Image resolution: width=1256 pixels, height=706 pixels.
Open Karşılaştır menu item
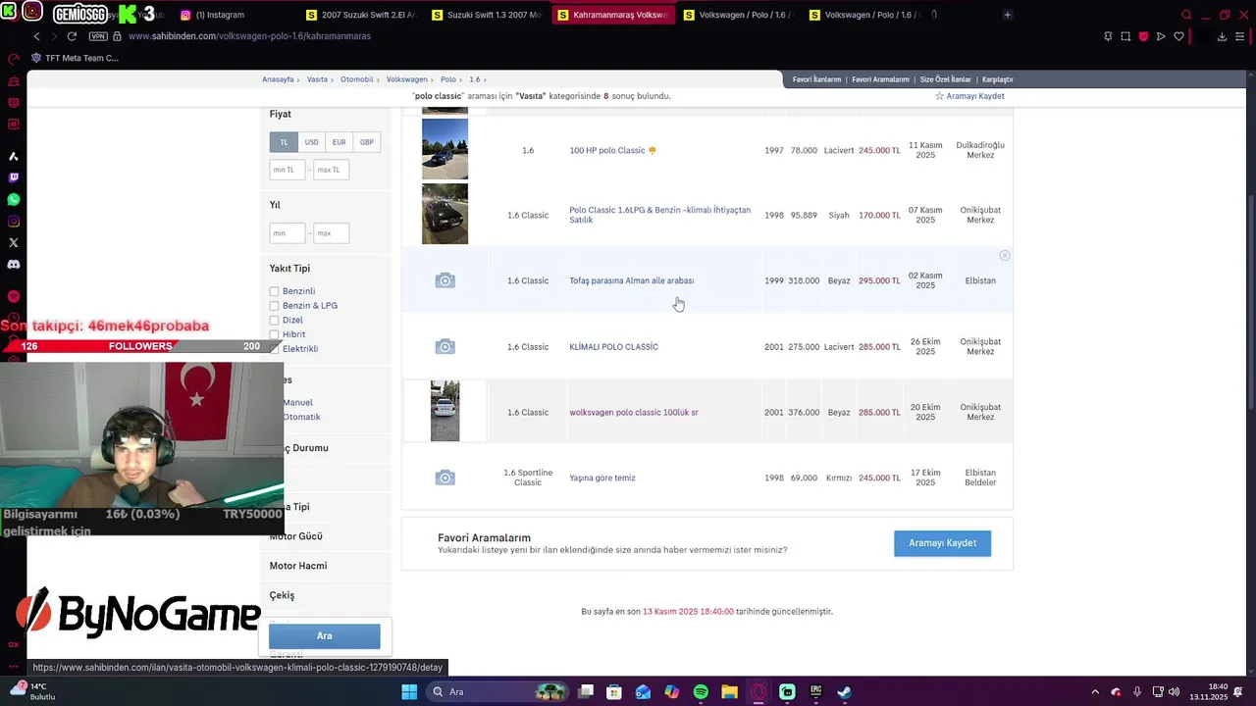(x=997, y=79)
